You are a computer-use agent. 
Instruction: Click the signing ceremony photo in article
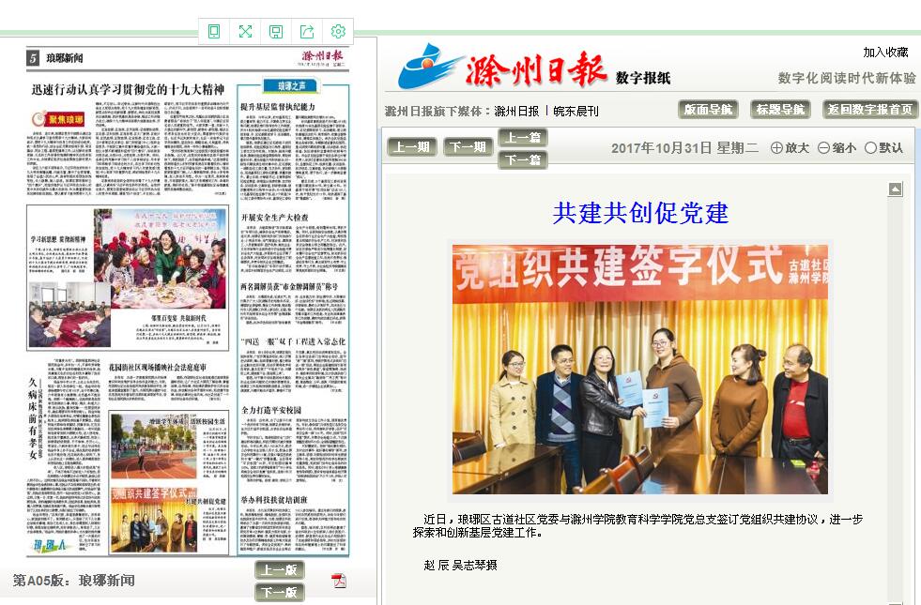[x=639, y=370]
